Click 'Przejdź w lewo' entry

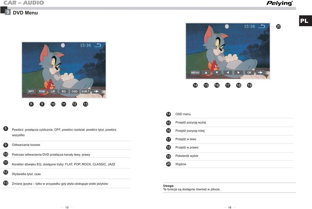click(186, 139)
